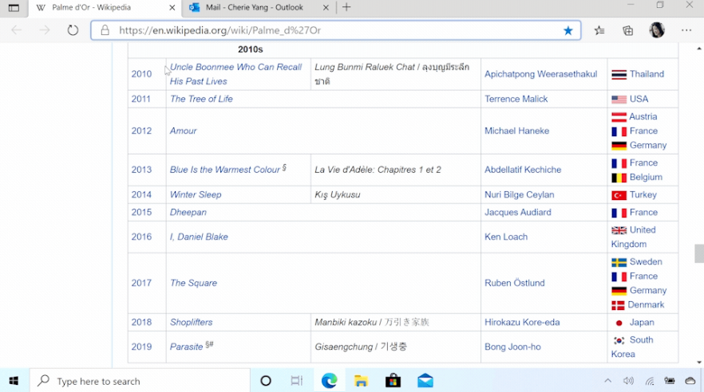Click the browser refresh button
This screenshot has height=392, width=704.
click(73, 30)
